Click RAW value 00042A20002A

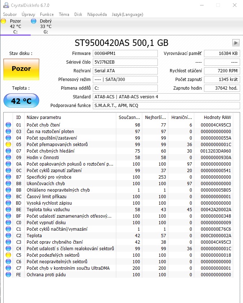coord(216,209)
